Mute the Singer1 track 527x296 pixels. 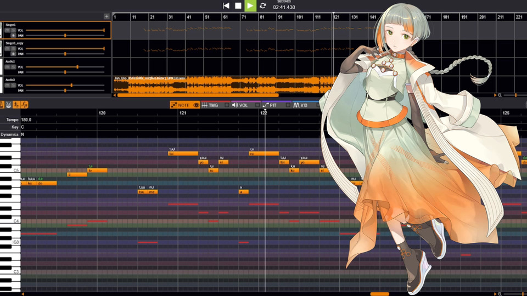[x=7, y=30]
